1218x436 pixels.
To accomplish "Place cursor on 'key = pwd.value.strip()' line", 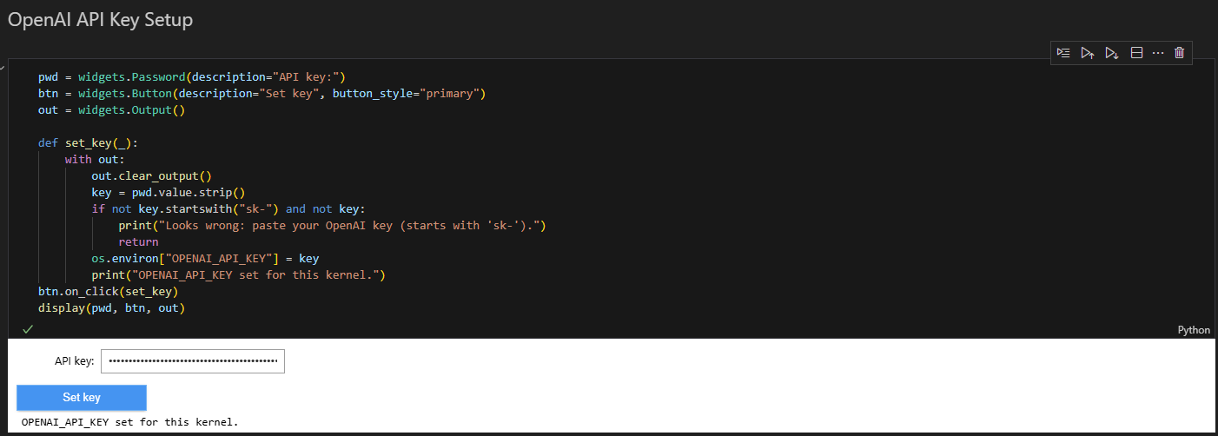I will point(169,192).
